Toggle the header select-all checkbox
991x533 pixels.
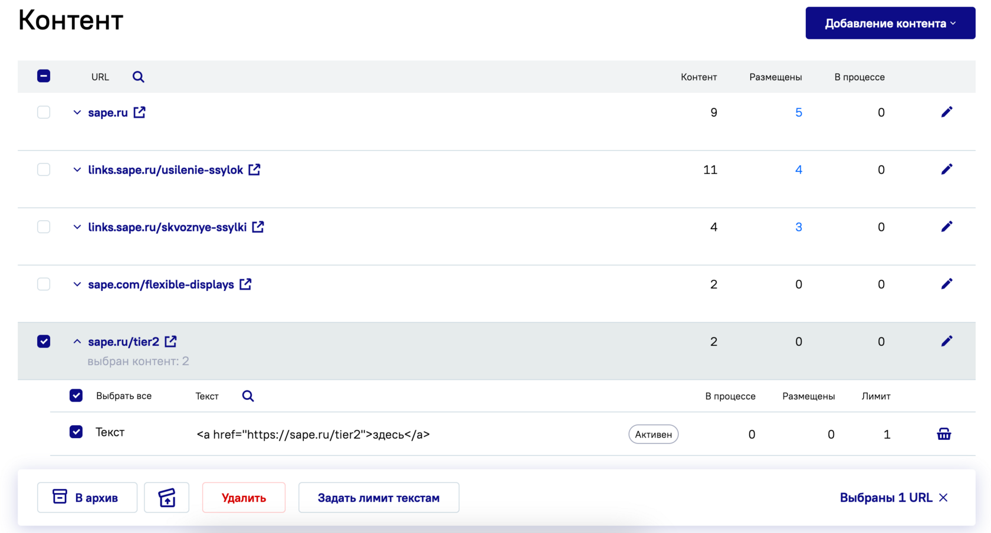tap(44, 76)
